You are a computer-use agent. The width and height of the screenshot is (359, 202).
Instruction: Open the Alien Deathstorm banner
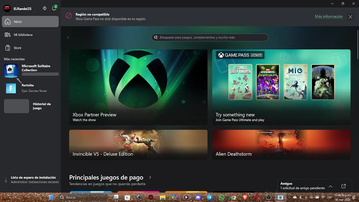[x=281, y=145]
